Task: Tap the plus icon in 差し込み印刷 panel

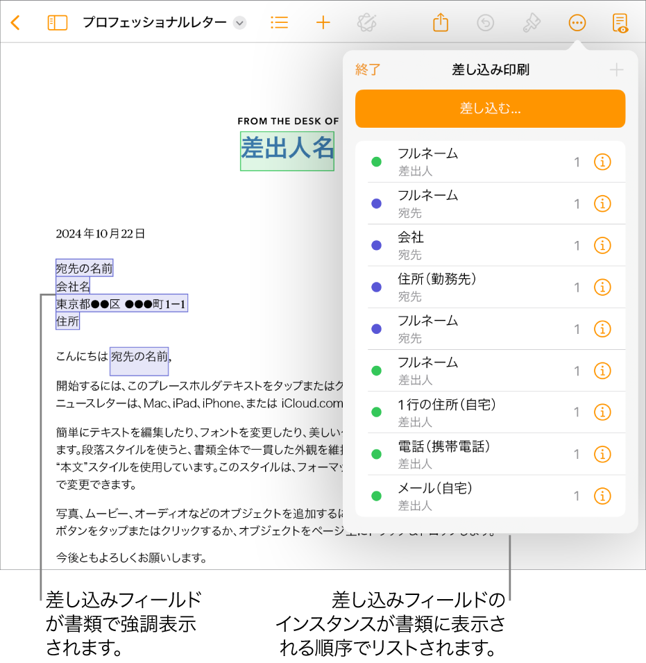Action: pos(616,69)
